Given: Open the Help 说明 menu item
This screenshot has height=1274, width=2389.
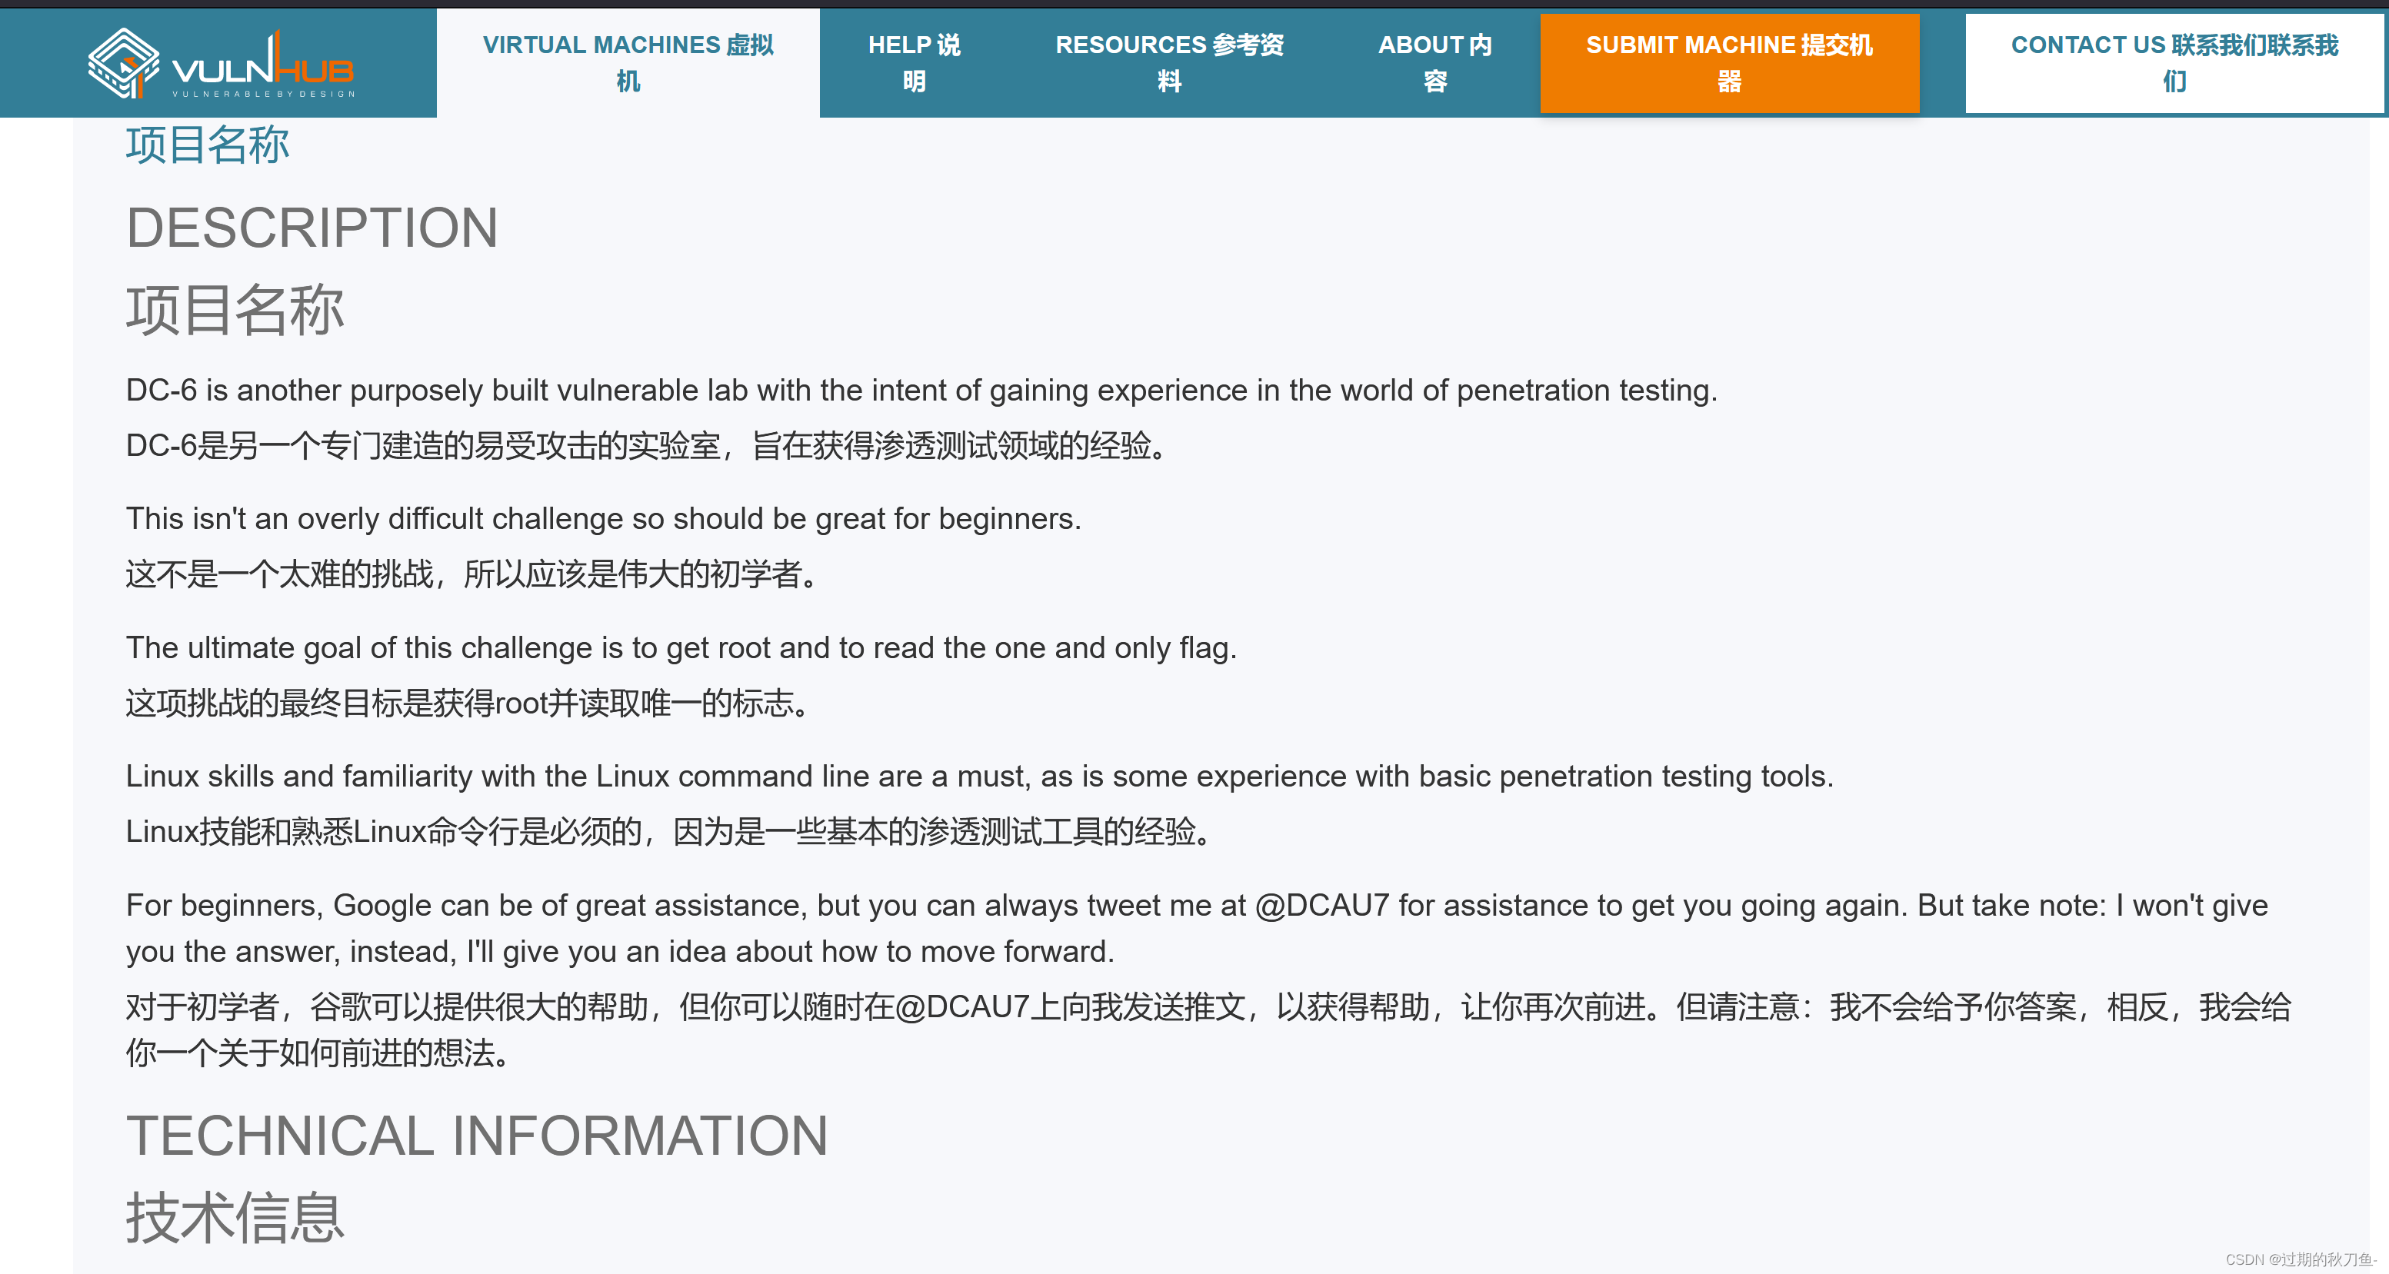Looking at the screenshot, I should point(914,62).
